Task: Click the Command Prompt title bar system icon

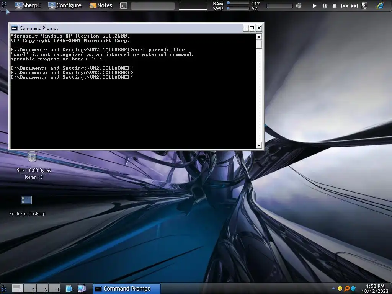Action: click(15, 28)
